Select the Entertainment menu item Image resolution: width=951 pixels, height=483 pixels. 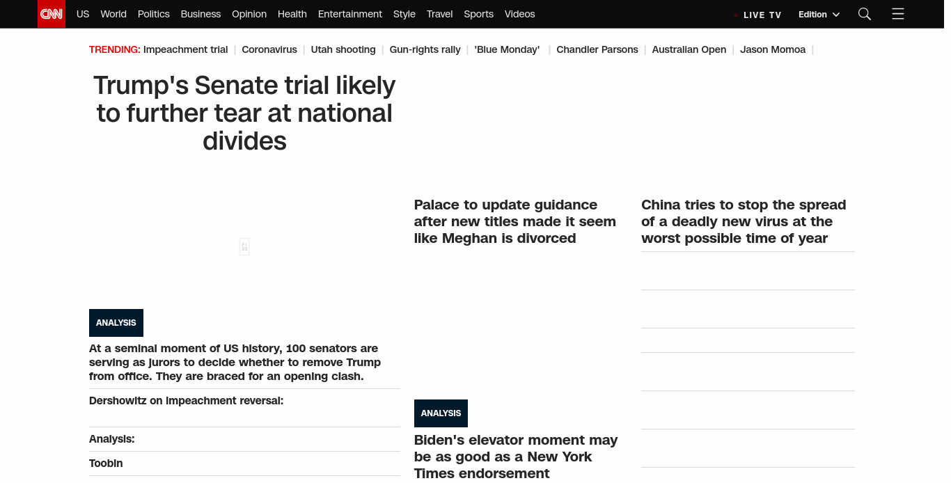[349, 14]
